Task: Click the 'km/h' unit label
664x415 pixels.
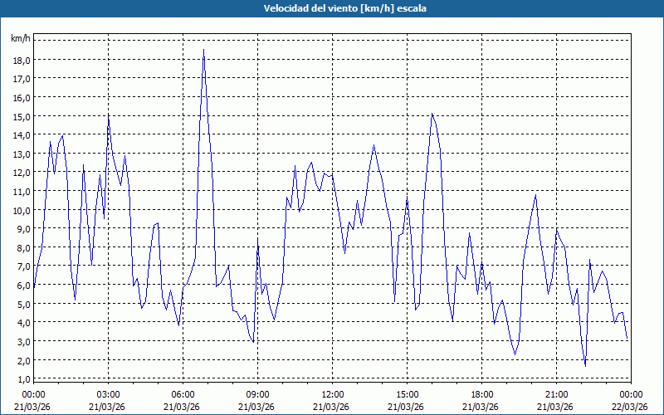Action: pos(20,39)
